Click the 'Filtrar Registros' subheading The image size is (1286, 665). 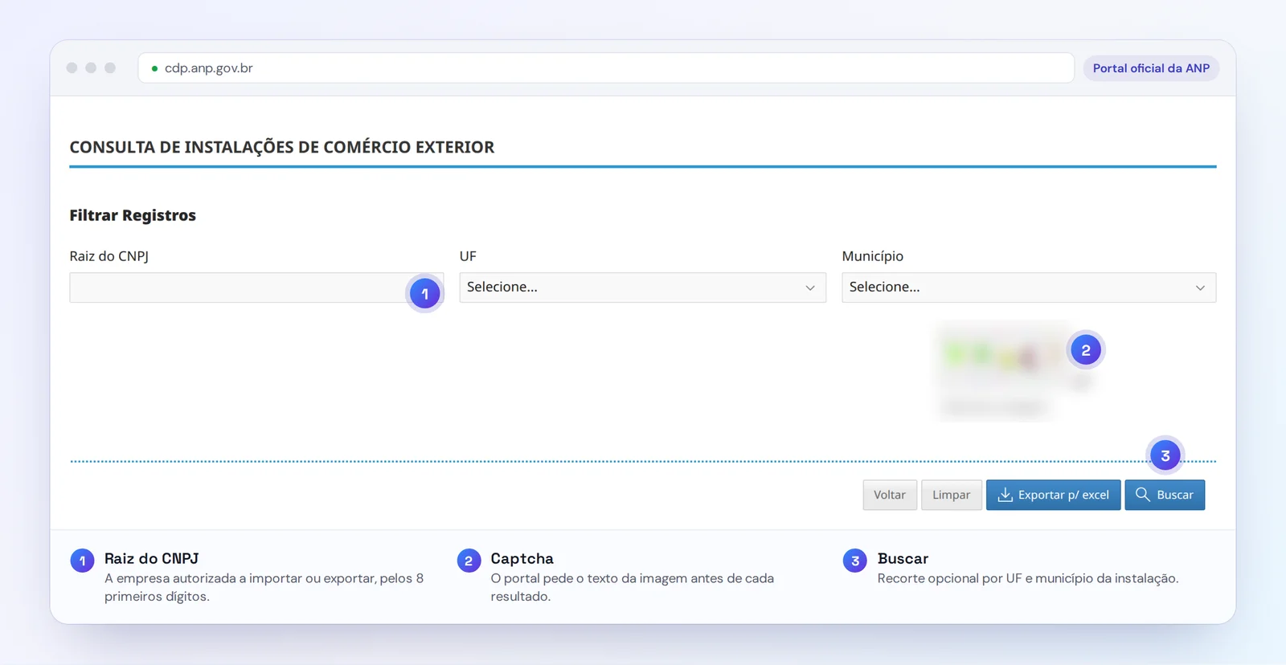(133, 215)
